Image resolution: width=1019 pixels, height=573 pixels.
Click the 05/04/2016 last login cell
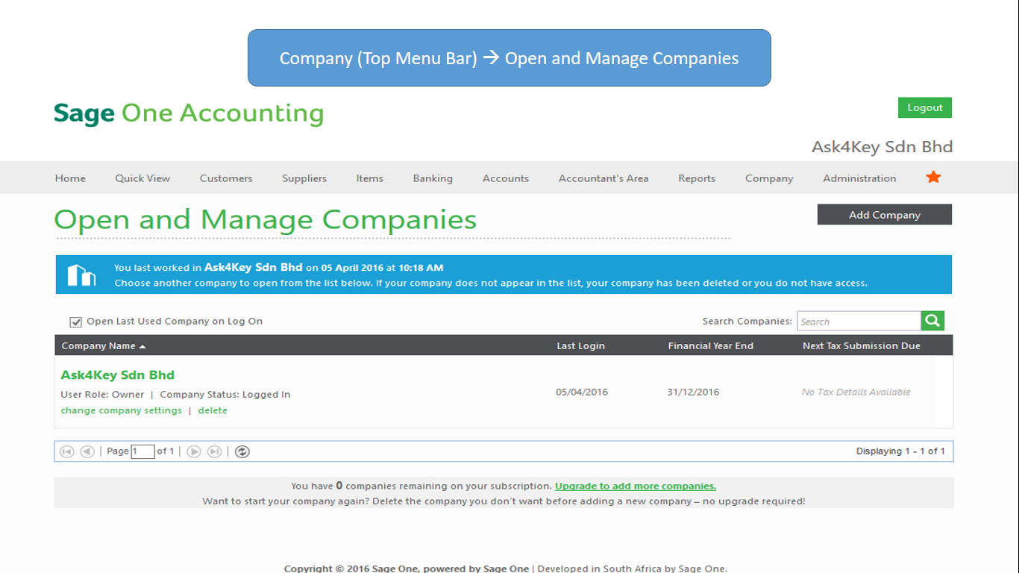click(582, 392)
